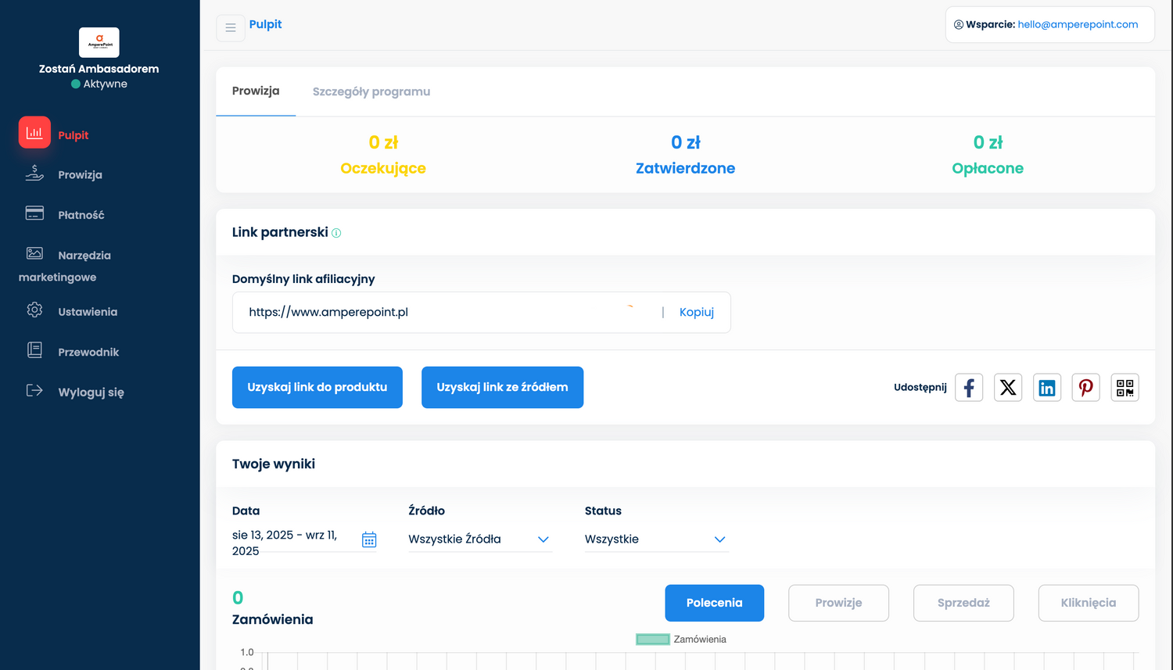The width and height of the screenshot is (1173, 670).
Task: Toggle the Zamówienia chart legend swatch
Action: 653,640
